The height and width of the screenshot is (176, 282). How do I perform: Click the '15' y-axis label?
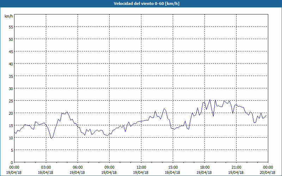pos(11,126)
